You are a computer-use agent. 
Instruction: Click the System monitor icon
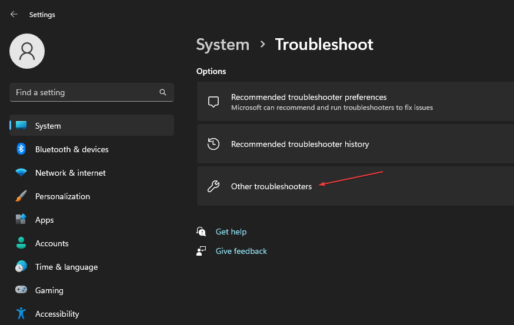[21, 126]
